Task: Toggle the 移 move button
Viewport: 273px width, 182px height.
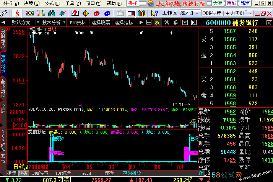Action: point(175,23)
